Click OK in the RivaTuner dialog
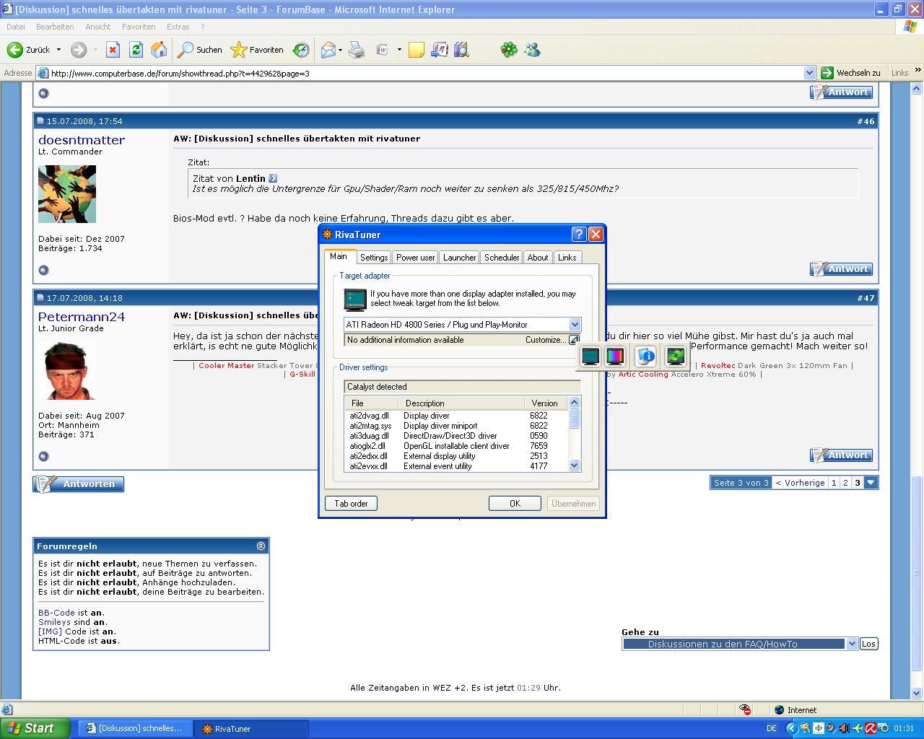The image size is (924, 739). (515, 504)
